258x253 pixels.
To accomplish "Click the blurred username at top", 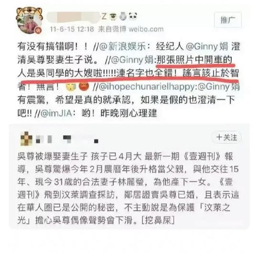I will [x=74, y=17].
